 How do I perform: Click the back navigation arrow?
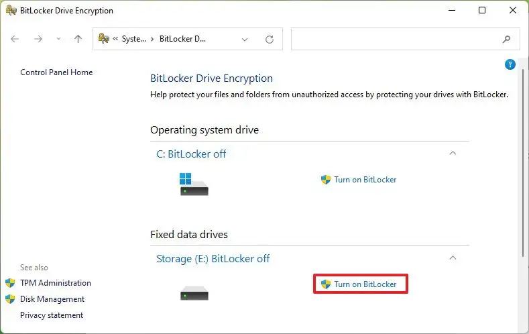tap(15, 39)
